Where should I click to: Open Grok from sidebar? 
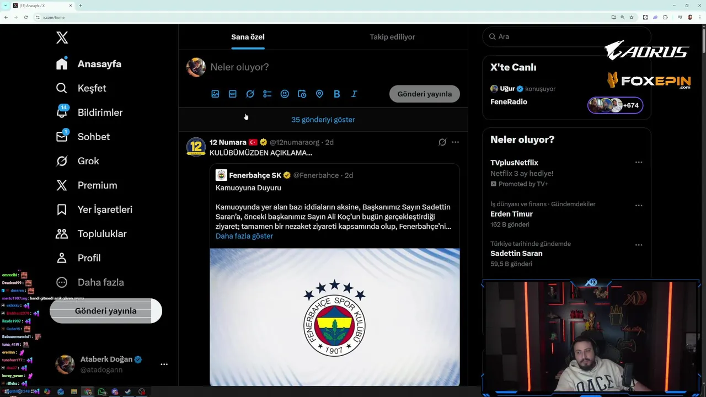(77, 161)
